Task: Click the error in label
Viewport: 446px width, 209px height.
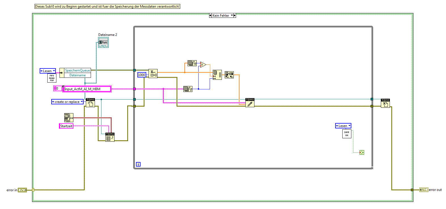Action: click(x=12, y=190)
